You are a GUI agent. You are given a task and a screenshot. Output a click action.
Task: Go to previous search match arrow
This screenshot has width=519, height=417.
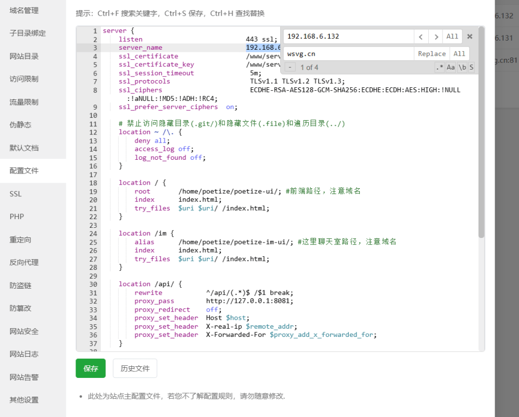[x=421, y=37]
